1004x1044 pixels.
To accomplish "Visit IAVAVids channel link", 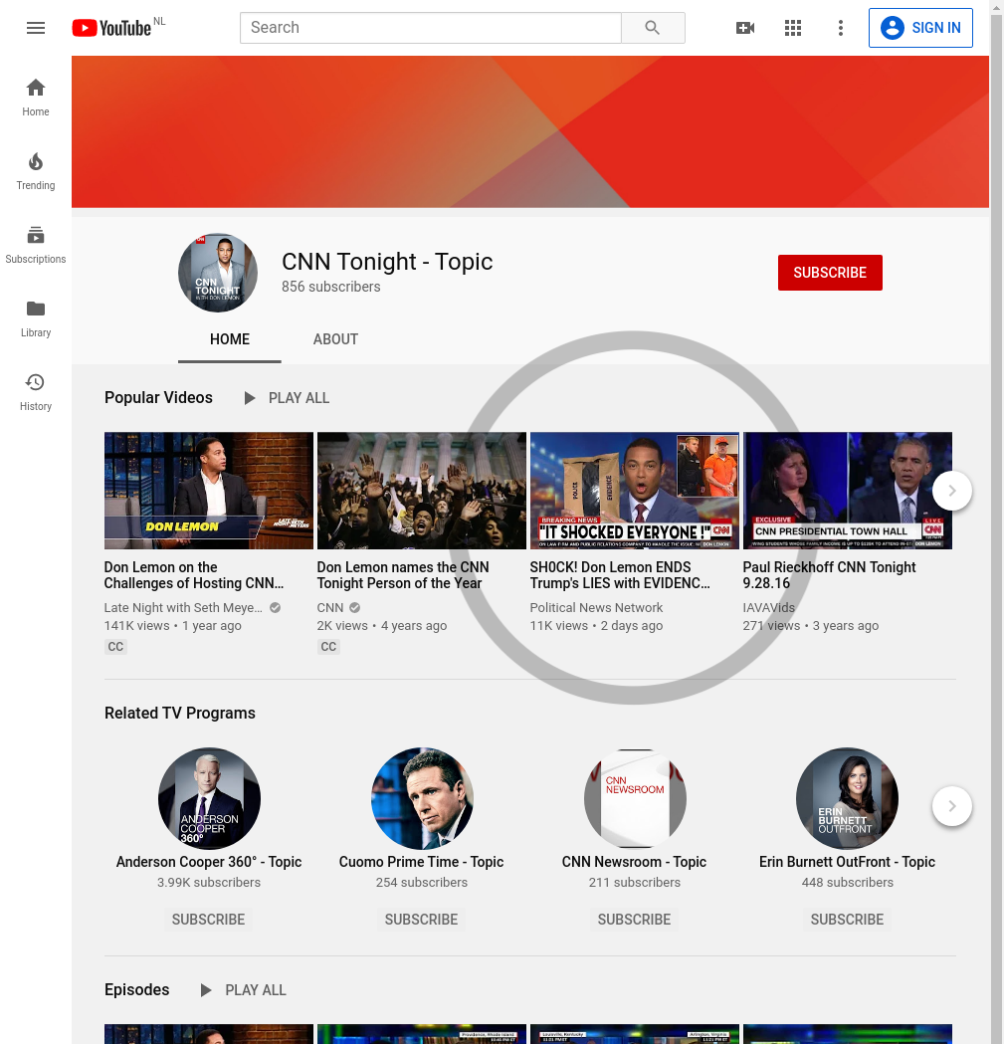I will 769,608.
